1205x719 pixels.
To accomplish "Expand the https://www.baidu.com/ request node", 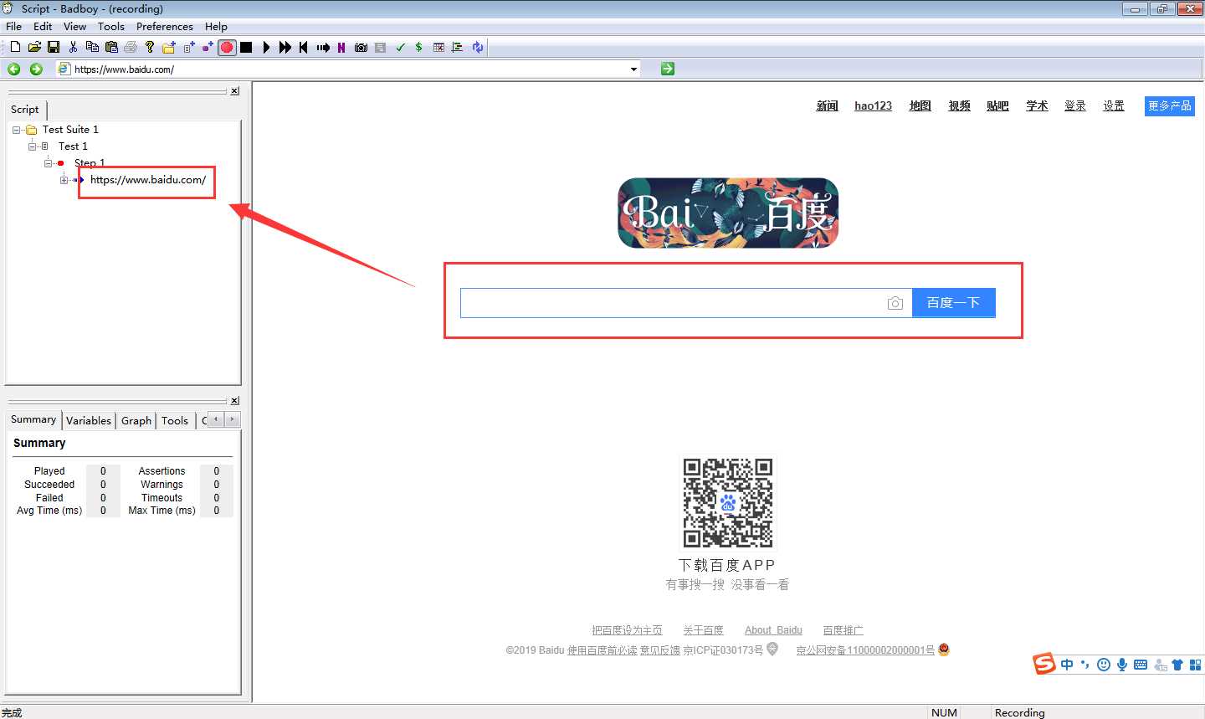I will [64, 180].
